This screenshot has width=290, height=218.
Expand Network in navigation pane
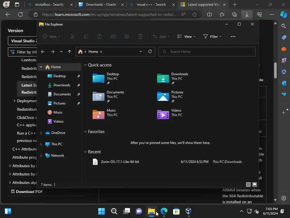[41, 155]
